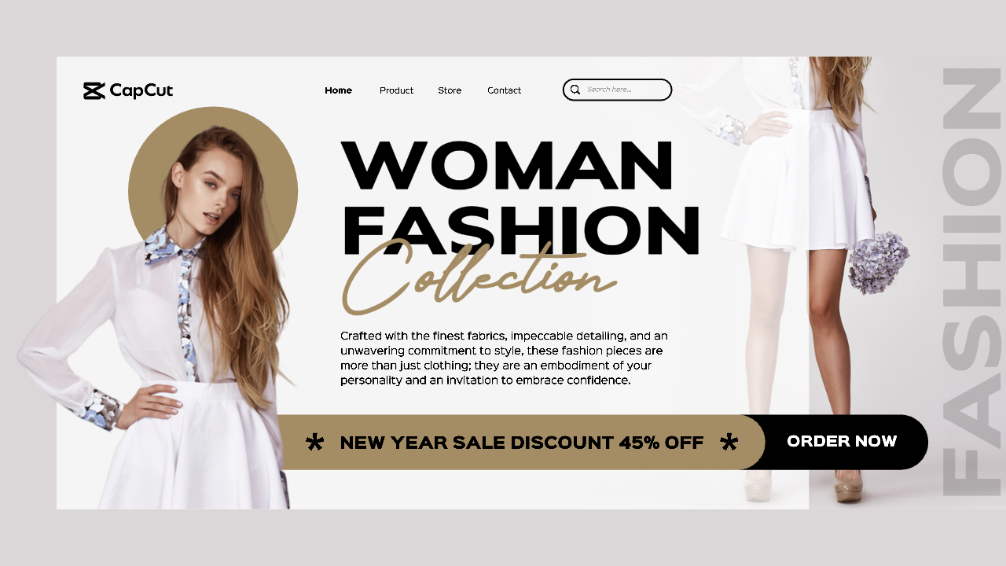
Task: Click the New Year Sale Discount banner
Action: (522, 442)
